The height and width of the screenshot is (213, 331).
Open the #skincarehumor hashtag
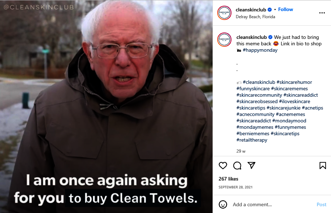pyautogui.click(x=294, y=82)
